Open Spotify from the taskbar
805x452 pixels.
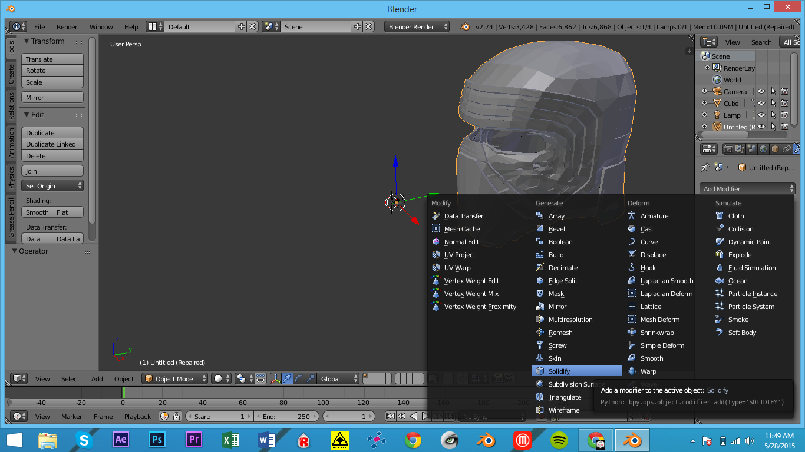(x=559, y=440)
